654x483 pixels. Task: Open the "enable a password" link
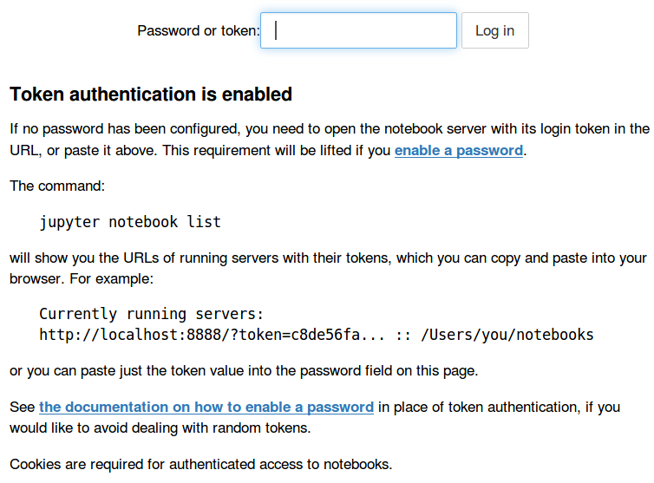[x=458, y=150]
